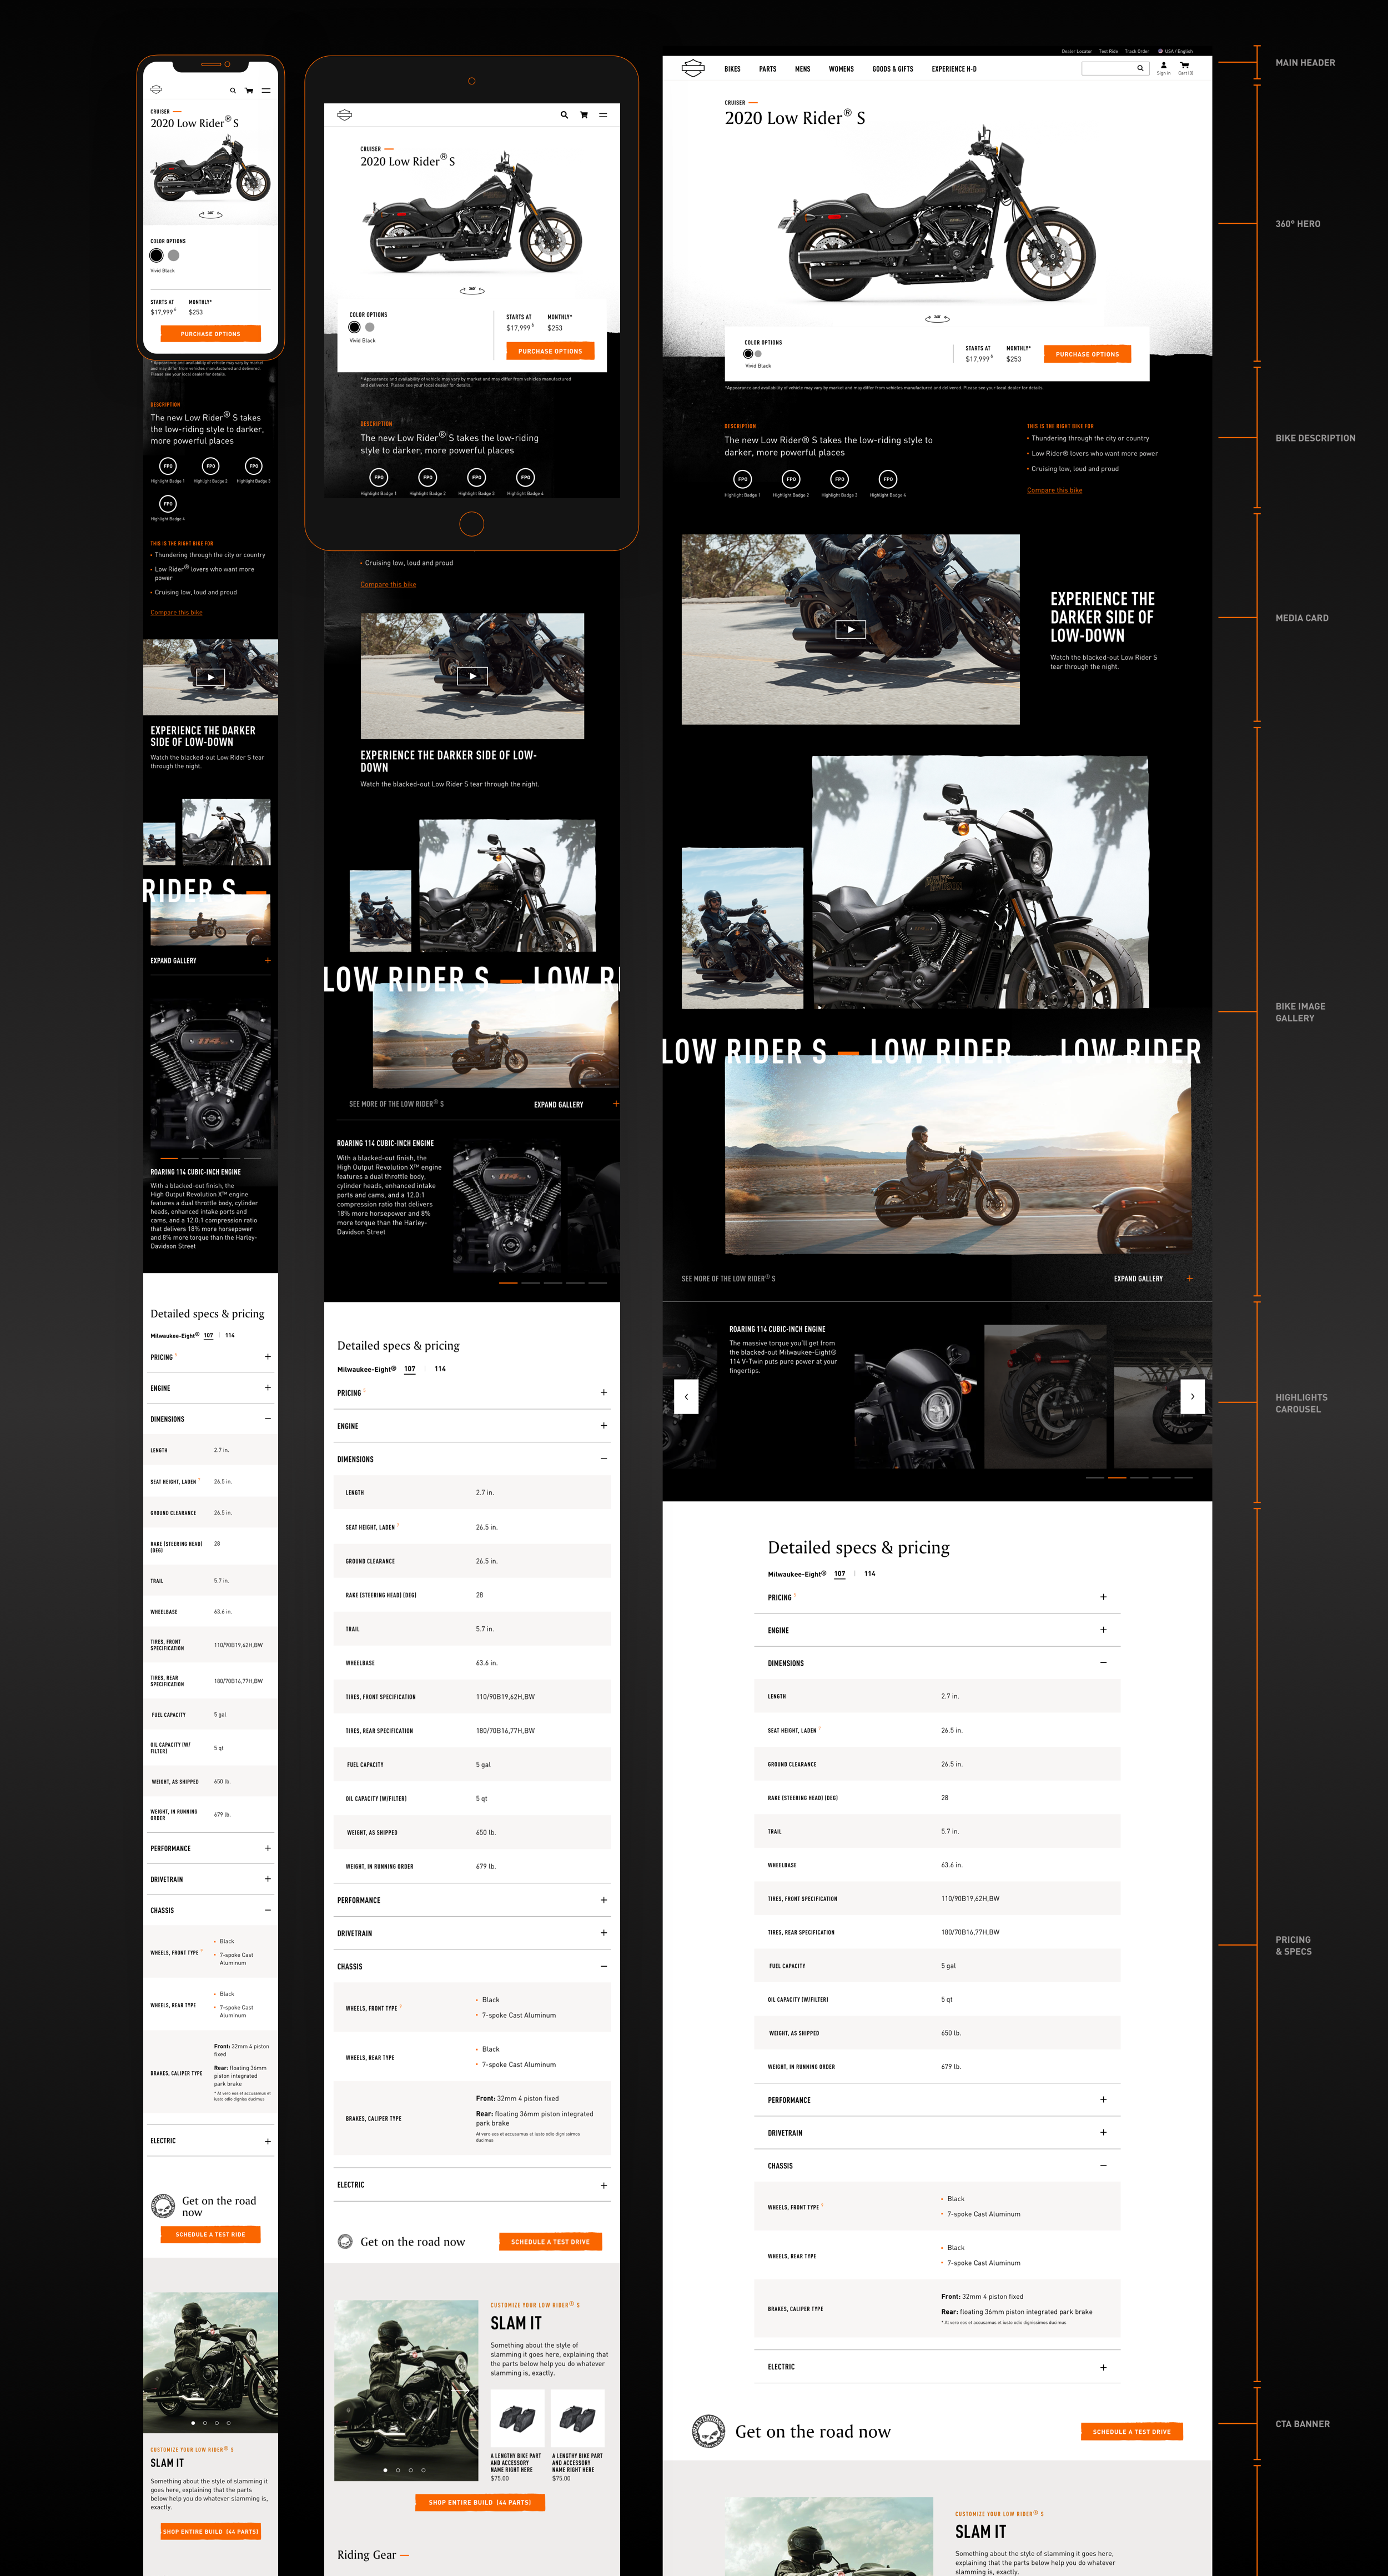Tap cart icon in phone mockup header
The image size is (1388, 2576).
(249, 90)
